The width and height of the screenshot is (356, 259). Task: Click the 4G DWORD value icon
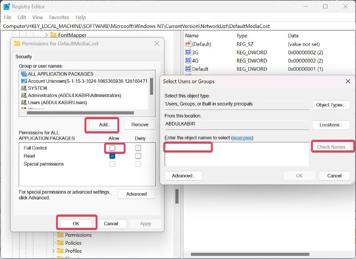pyautogui.click(x=188, y=61)
